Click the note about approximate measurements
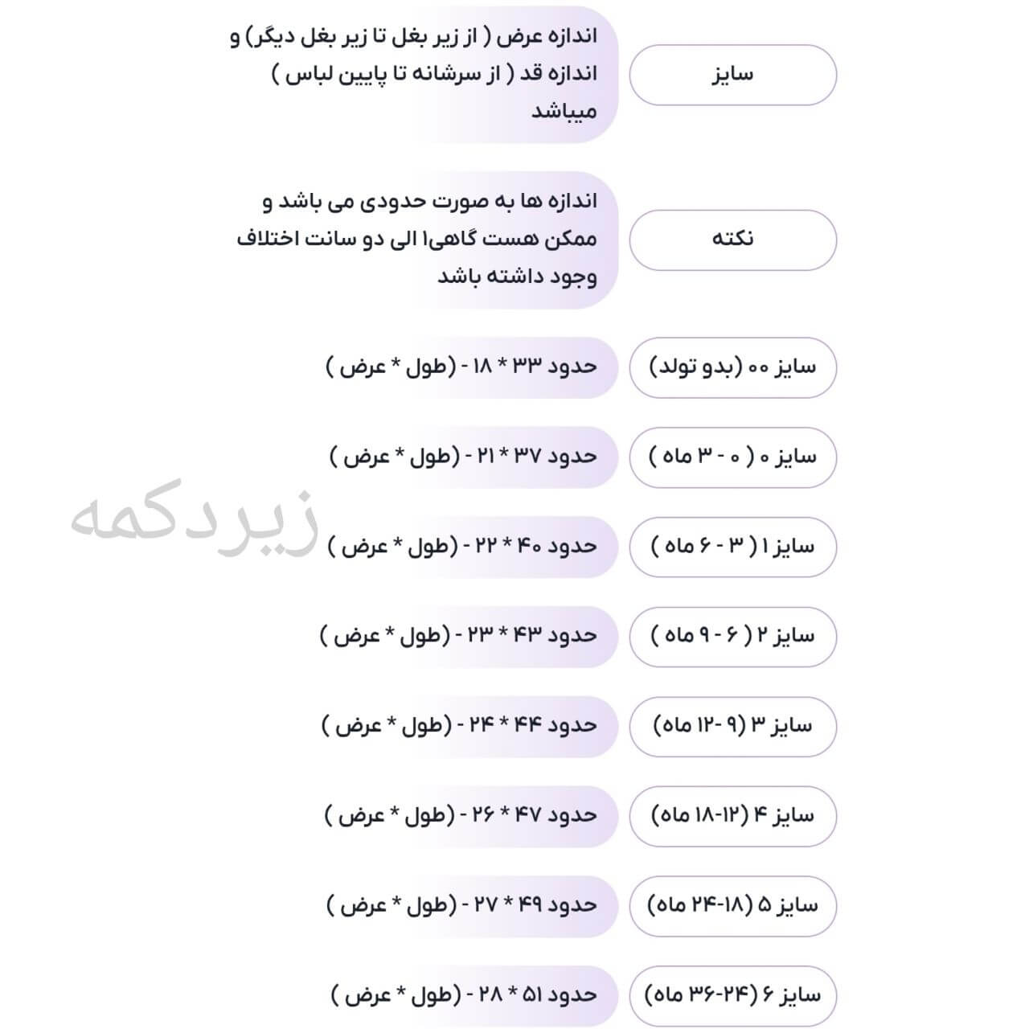 [x=434, y=240]
